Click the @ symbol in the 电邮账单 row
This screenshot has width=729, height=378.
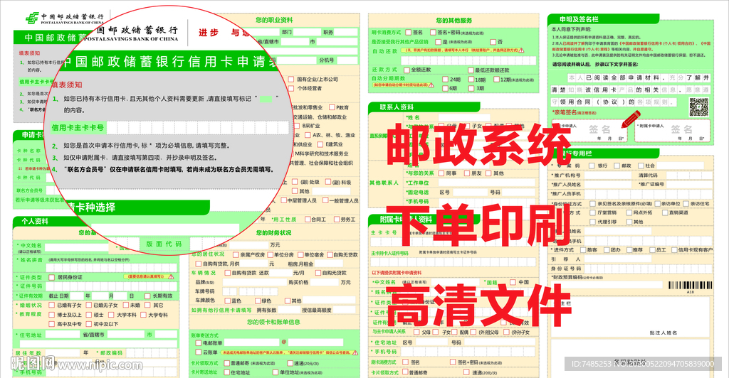(283, 342)
